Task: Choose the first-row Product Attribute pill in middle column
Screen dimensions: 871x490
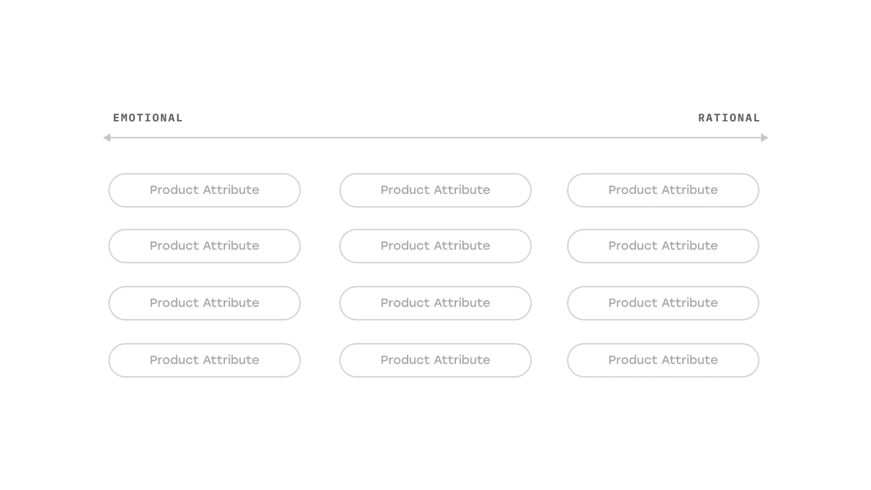Action: 435,190
